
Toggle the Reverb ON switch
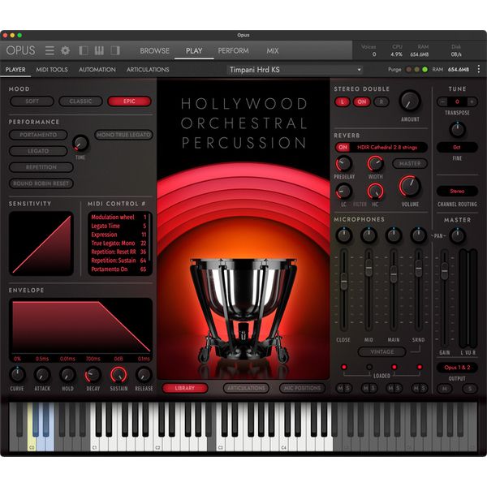343,147
